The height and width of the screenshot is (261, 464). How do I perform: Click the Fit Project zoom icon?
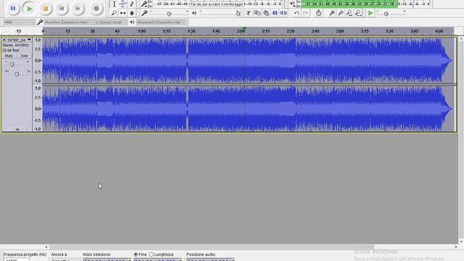(358, 13)
